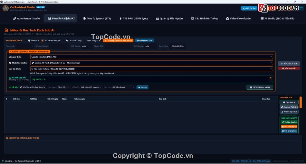Open Quản lý lỗi OCR
Viewport: 306px width, 164px height.
pyautogui.click(x=144, y=41)
